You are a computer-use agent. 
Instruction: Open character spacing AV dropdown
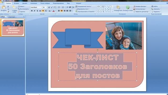click(x=46, y=11)
